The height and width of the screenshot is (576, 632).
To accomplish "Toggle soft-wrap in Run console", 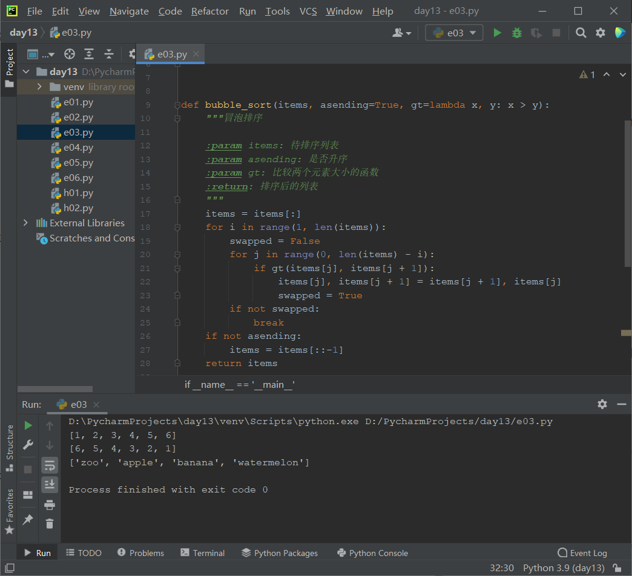I will coord(50,465).
